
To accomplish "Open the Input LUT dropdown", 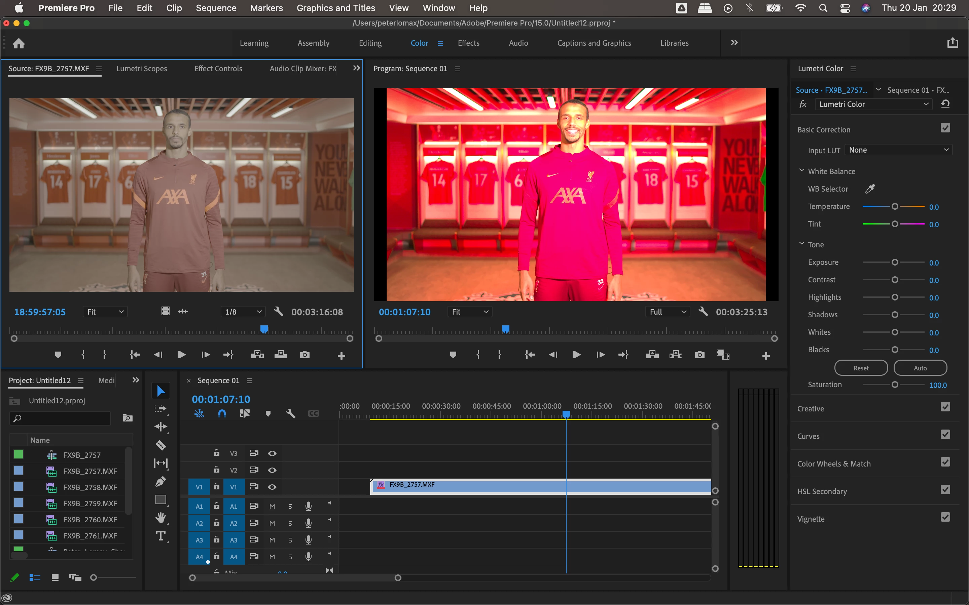I will [898, 150].
